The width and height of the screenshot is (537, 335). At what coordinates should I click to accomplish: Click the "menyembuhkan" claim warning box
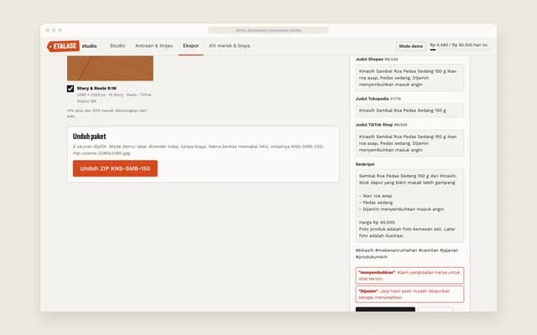coord(409,276)
